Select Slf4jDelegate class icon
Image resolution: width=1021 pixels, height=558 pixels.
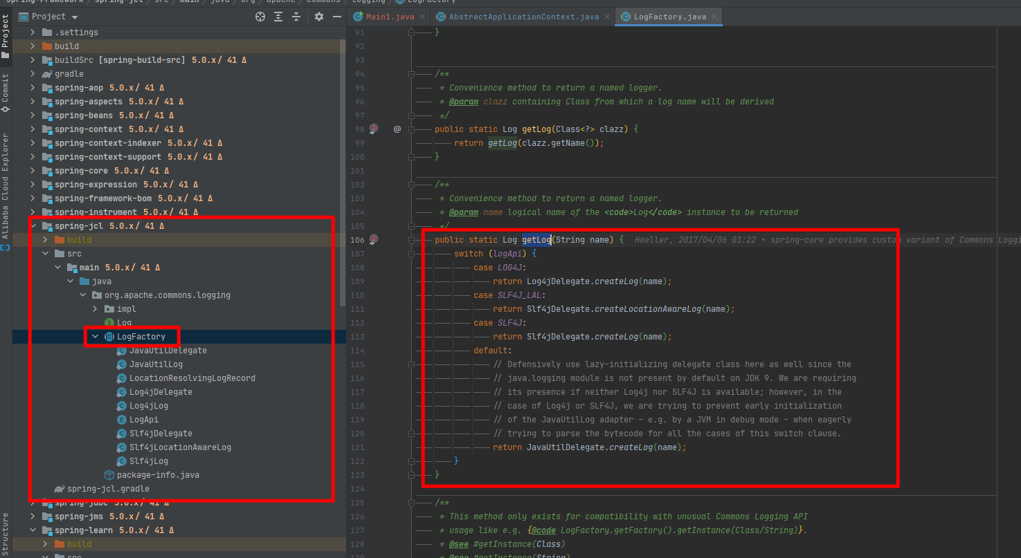pos(122,434)
